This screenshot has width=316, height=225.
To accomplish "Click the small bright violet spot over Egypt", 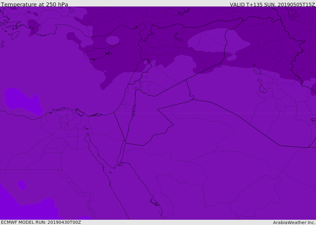I will pos(22,185).
